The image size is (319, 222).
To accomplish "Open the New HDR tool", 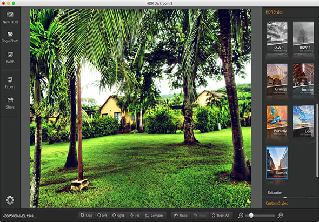I will (x=10, y=18).
